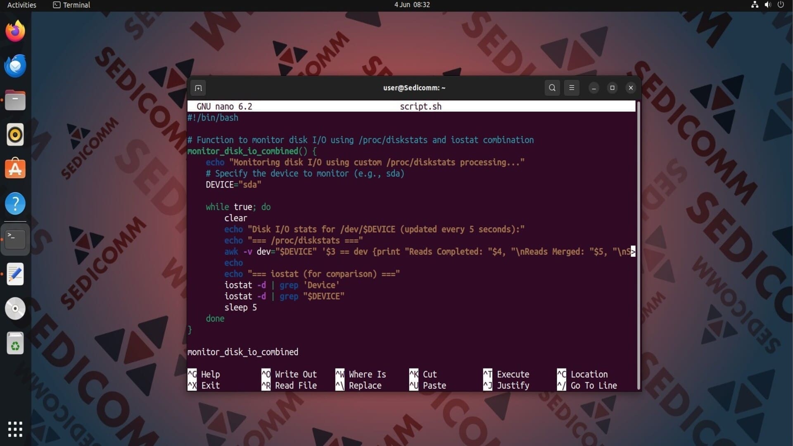Maximize the terminal window
This screenshot has height=446, width=793.
pos(612,88)
